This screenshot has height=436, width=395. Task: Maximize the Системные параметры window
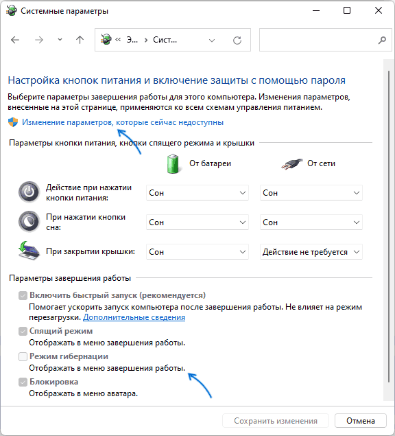tap(347, 10)
